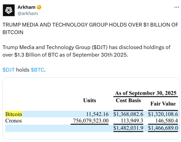Click the Cost Basis column header
Screen dimensions: 181x142
coord(128,100)
